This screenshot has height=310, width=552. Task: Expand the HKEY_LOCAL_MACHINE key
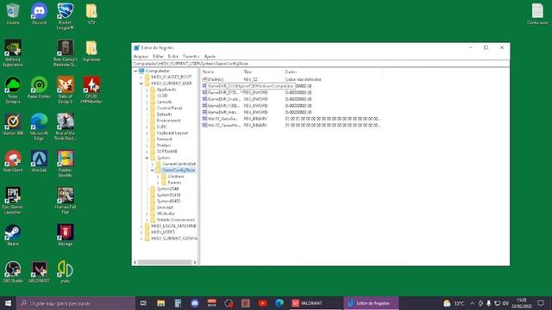pyautogui.click(x=141, y=226)
